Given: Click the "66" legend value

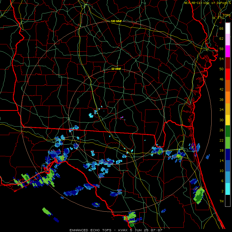Looking at the screenshot, I should click(221, 28).
